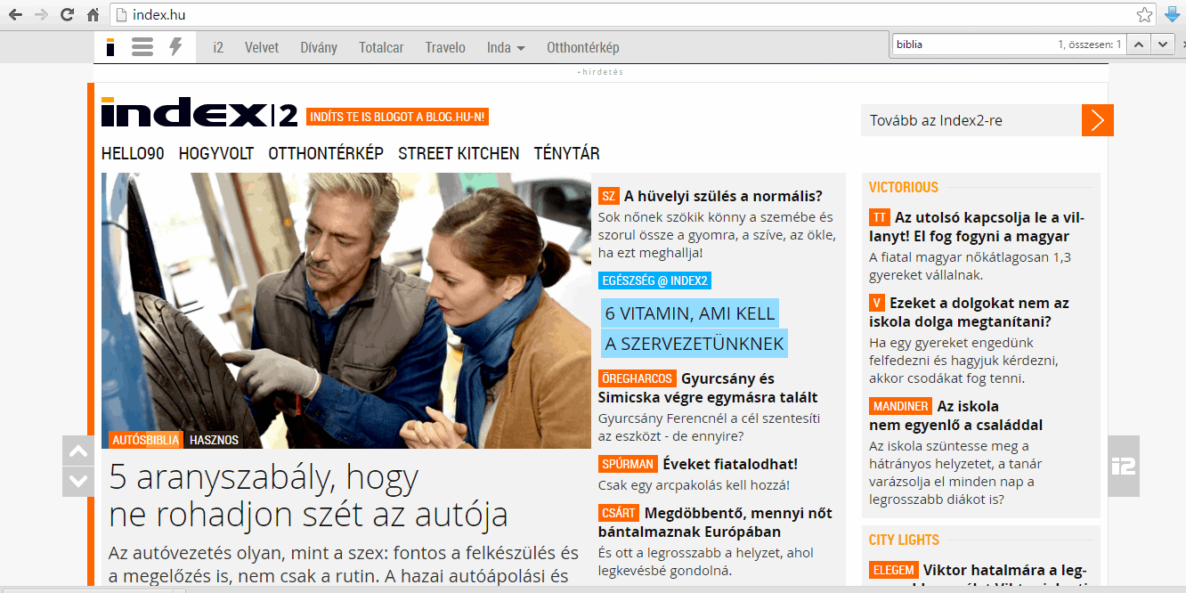
Task: Open the HOGYVOLT section link
Action: coord(216,153)
